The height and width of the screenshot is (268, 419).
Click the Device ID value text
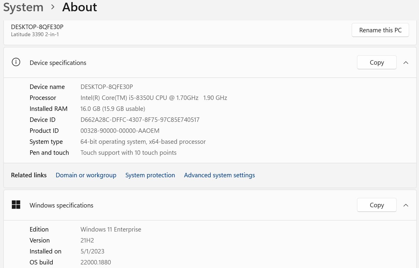click(140, 120)
